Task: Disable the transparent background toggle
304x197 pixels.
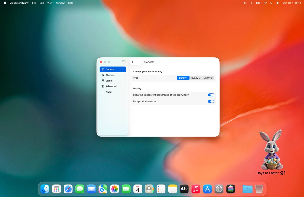Action: click(211, 95)
